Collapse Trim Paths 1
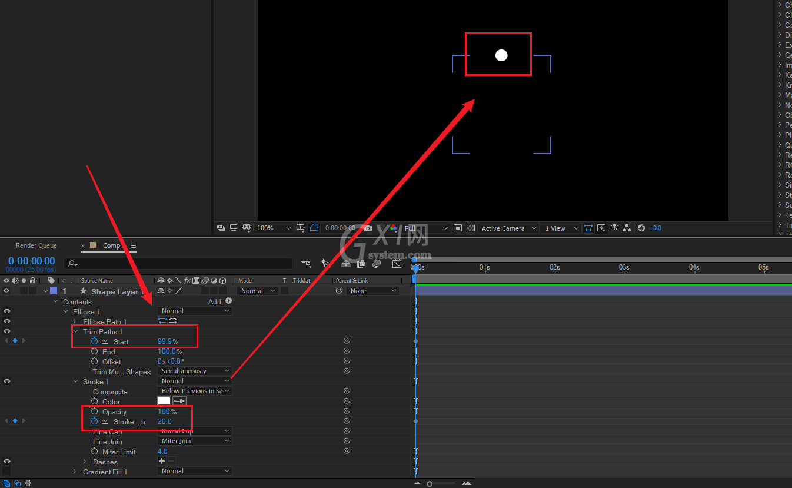792x488 pixels. point(75,331)
